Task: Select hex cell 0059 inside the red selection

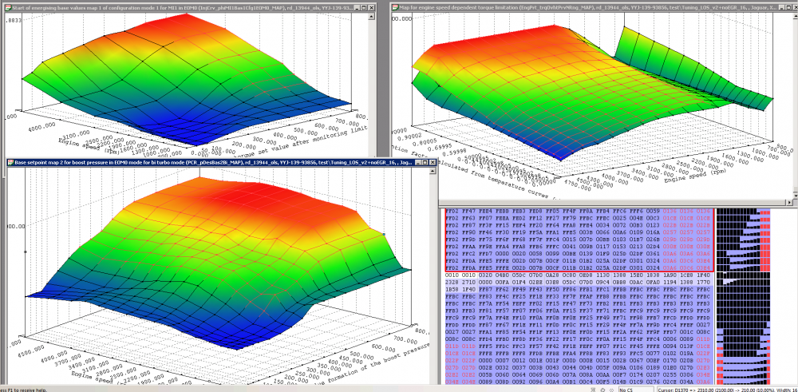Action: click(x=653, y=210)
